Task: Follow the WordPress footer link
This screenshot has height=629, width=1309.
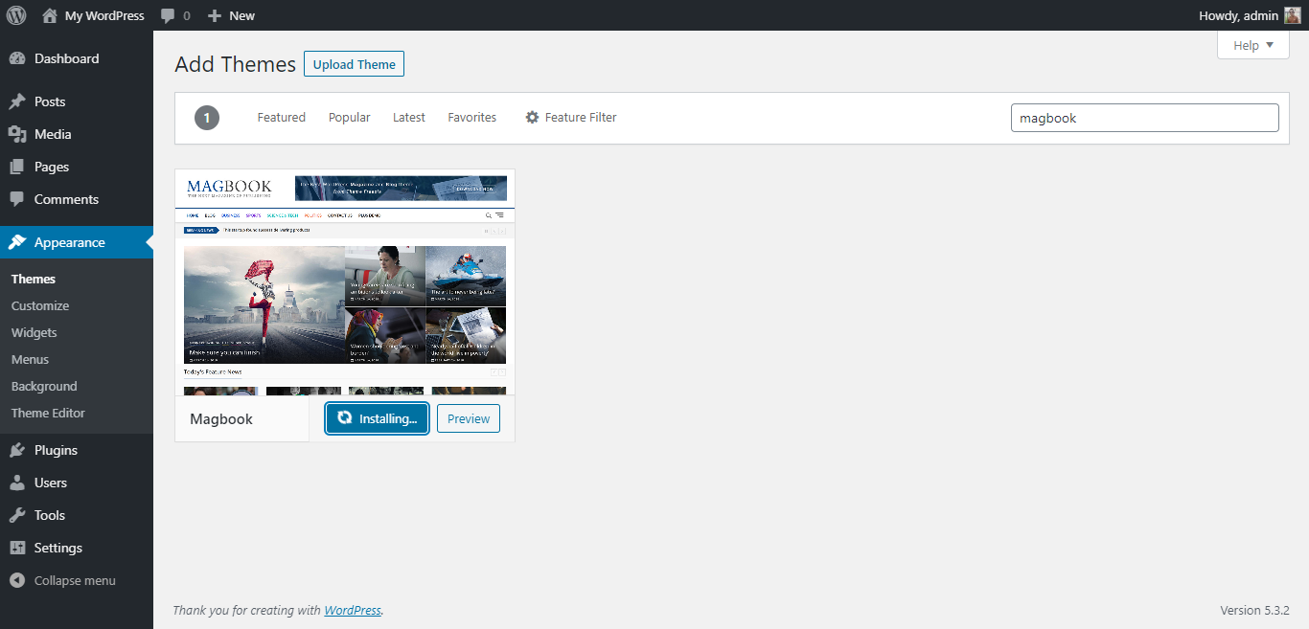Action: coord(353,610)
